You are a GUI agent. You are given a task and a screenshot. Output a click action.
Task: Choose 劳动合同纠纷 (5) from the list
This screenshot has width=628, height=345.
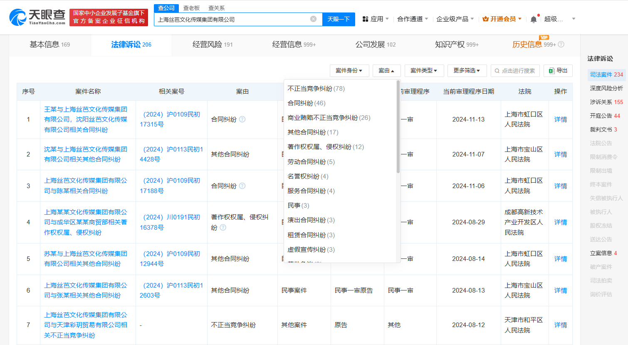(311, 162)
